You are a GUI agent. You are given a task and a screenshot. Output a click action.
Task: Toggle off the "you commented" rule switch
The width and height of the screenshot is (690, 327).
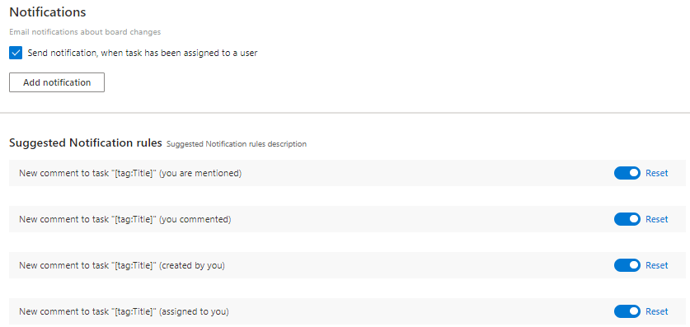(x=627, y=219)
